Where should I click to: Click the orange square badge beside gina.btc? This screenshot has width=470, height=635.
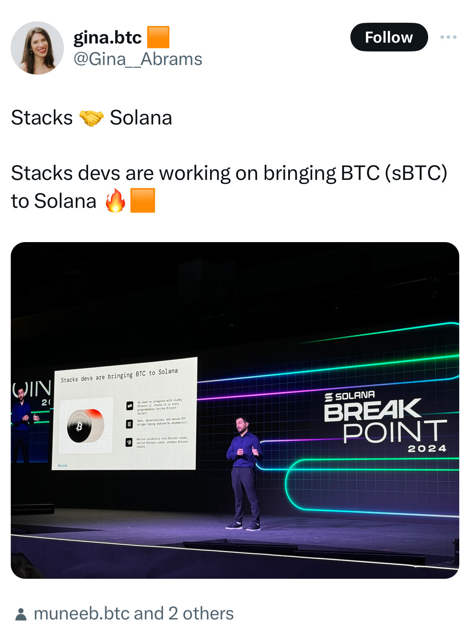coord(158,37)
